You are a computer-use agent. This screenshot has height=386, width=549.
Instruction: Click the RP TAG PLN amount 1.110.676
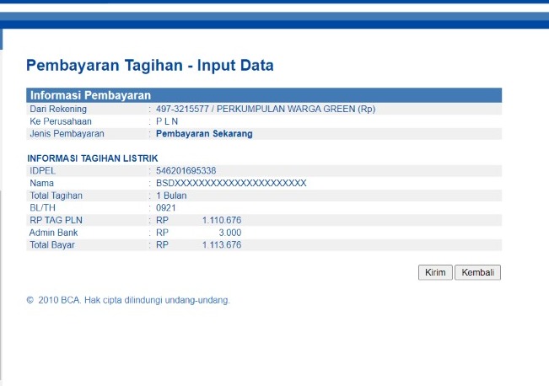pyautogui.click(x=222, y=220)
